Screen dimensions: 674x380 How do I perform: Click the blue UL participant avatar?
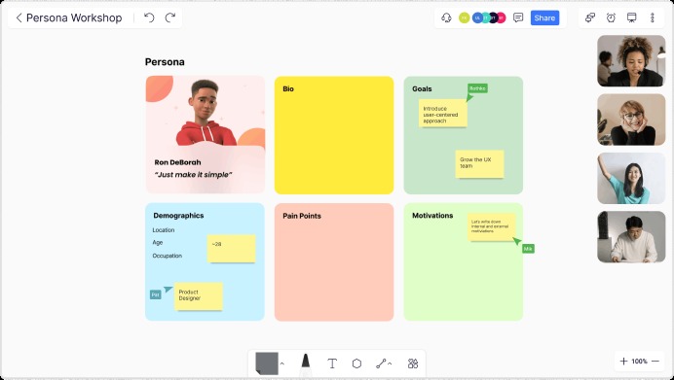coord(476,17)
